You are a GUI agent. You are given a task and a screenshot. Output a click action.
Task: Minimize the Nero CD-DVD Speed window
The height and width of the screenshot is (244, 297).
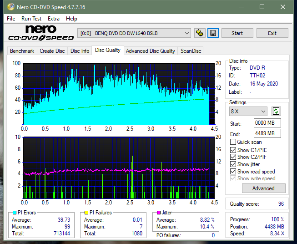(x=242, y=7)
